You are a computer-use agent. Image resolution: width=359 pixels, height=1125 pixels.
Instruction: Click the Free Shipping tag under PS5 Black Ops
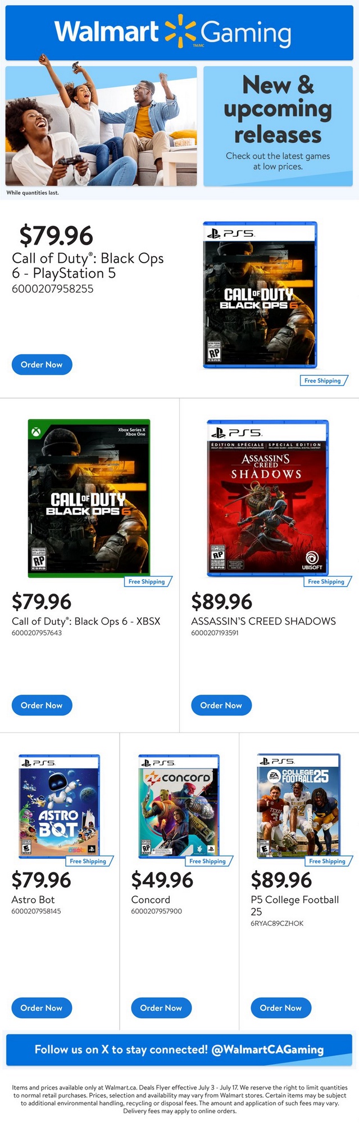point(323,381)
